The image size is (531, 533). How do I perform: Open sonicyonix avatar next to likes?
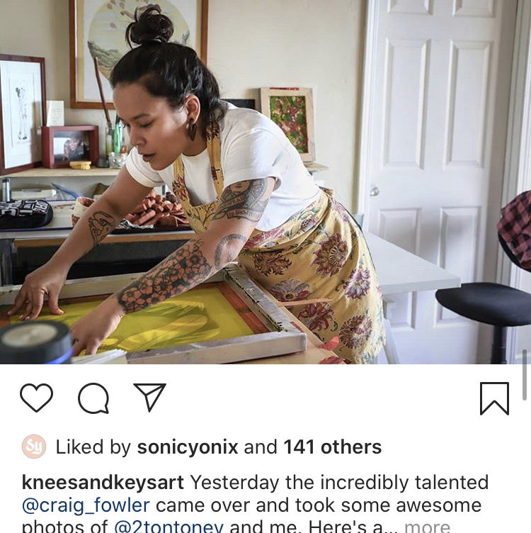[34, 447]
